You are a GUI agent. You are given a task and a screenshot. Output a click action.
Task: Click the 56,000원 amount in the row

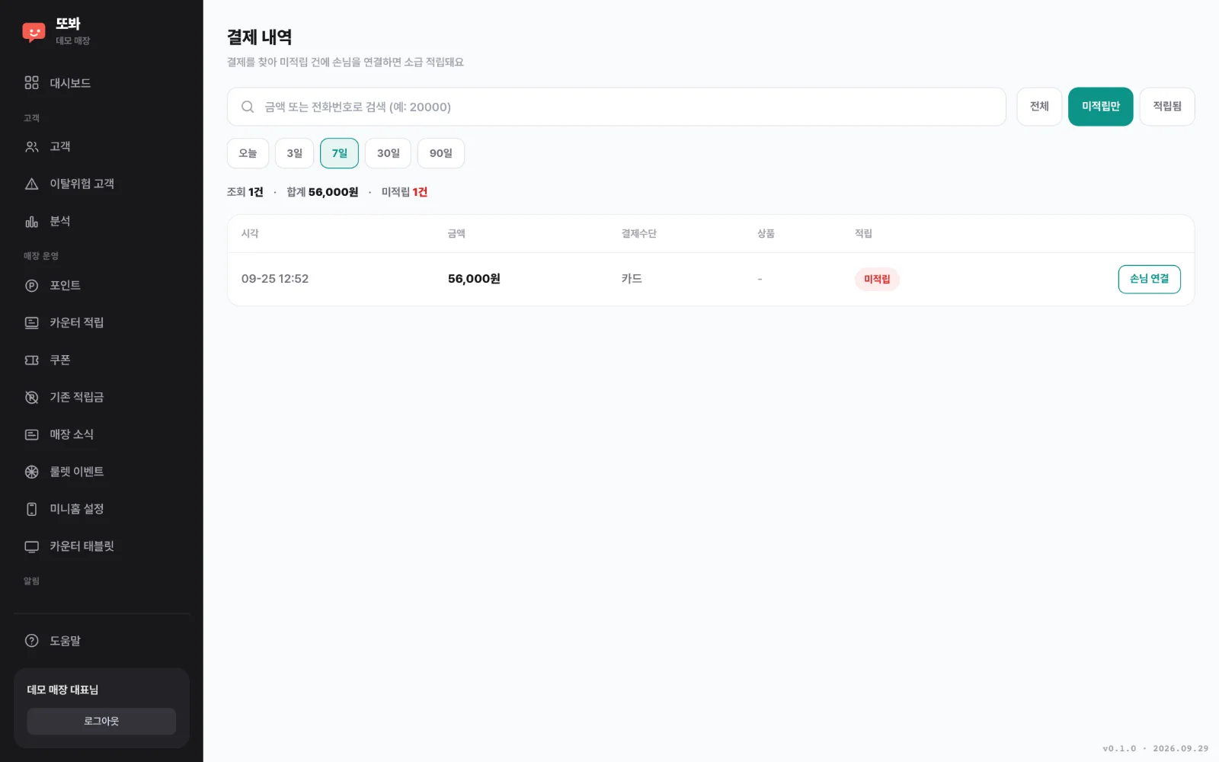click(474, 279)
